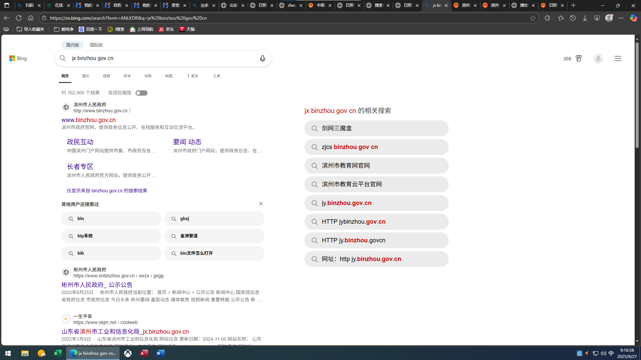Go to browser home page
This screenshot has height=360, width=641.
click(31, 18)
